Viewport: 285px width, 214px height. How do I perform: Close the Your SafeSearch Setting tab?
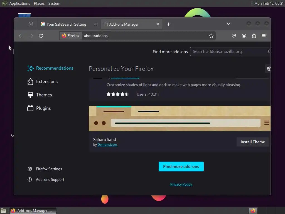tap(95, 24)
